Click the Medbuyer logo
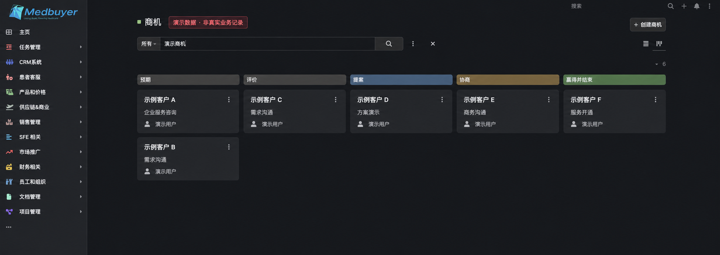Viewport: 720px width, 255px height. [x=43, y=12]
